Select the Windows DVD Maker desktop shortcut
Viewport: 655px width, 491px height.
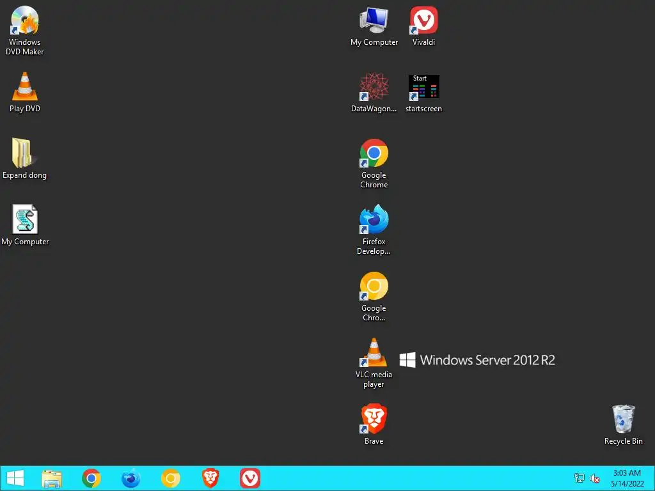pyautogui.click(x=25, y=31)
